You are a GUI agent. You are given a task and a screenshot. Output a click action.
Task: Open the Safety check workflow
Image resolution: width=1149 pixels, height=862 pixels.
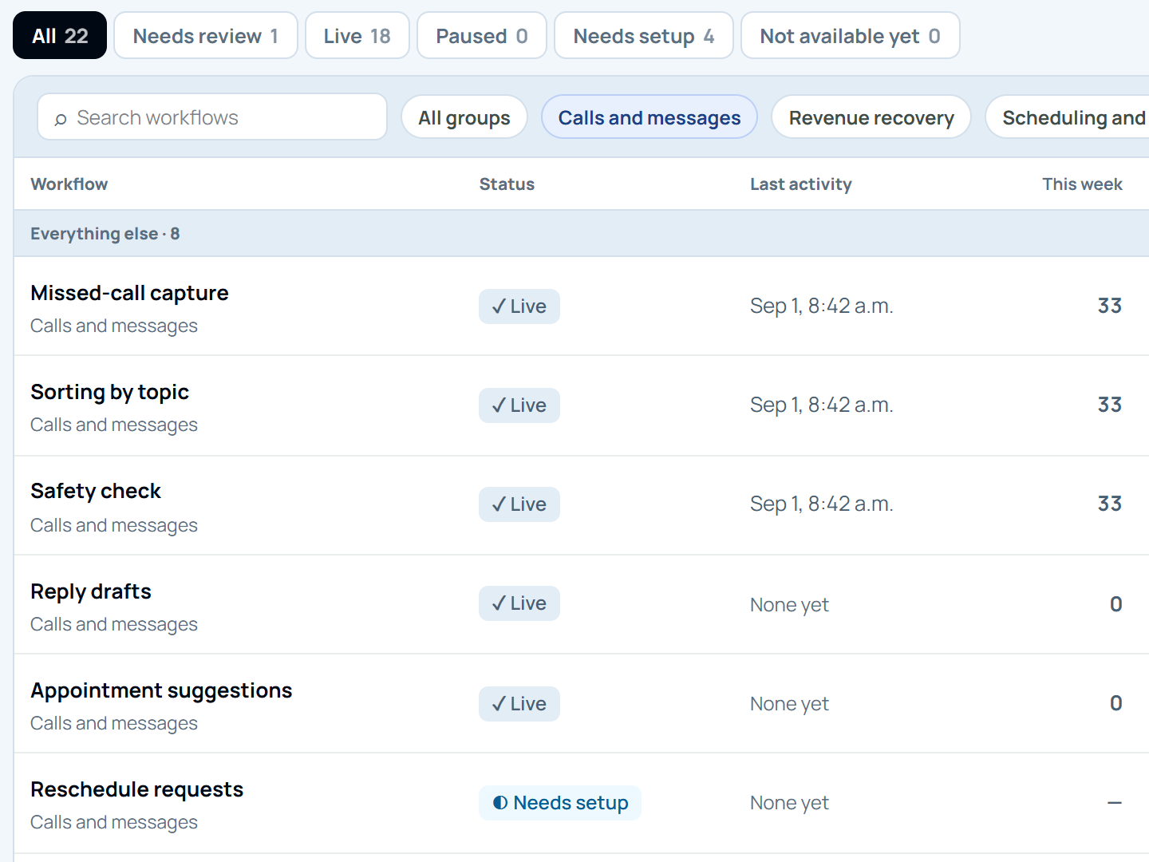tap(96, 491)
